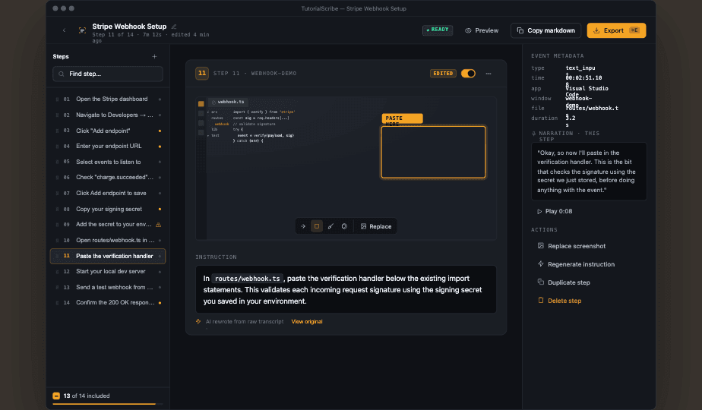The width and height of the screenshot is (702, 410).
Task: Click the drag handle of step 01
Action: [57, 99]
